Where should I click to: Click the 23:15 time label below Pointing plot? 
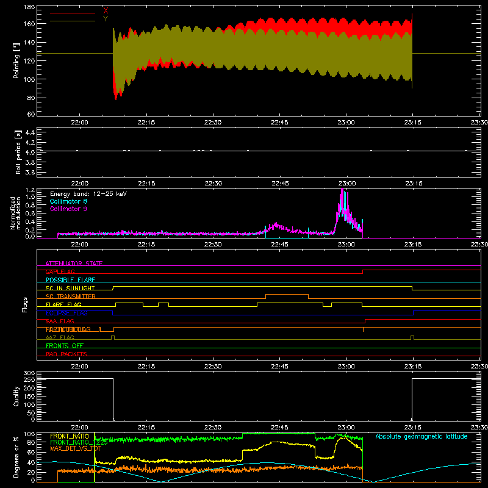point(413,123)
